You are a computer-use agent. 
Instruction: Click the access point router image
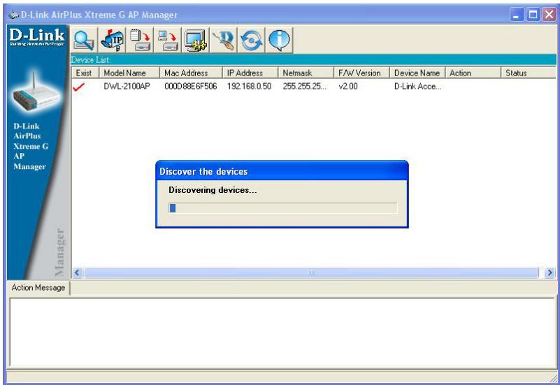click(x=36, y=91)
